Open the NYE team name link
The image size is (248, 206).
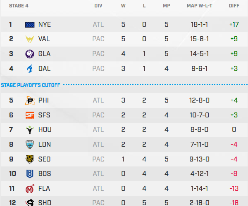[x=44, y=24]
